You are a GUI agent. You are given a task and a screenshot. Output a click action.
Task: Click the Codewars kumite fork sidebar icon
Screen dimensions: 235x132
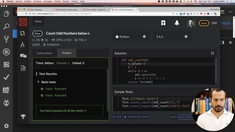coord(22,45)
